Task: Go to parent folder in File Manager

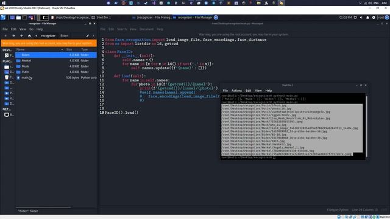Action: pyautogui.click(x=21, y=36)
